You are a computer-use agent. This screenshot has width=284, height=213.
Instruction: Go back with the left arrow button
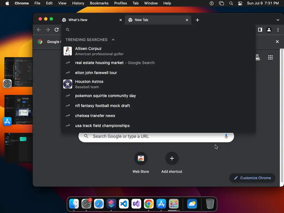click(x=39, y=30)
